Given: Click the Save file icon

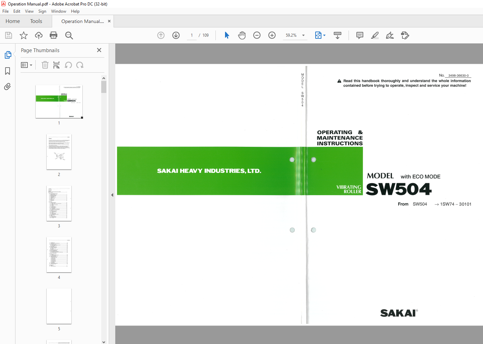Looking at the screenshot, I should 9,35.
